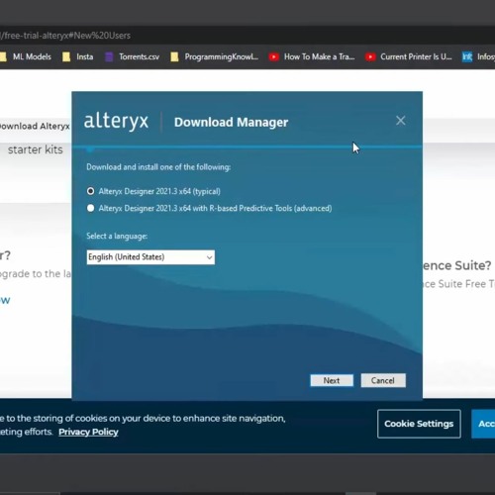Image resolution: width=495 pixels, height=495 pixels.
Task: Open ProgrammingKnowL... bookmark folder
Action: pyautogui.click(x=215, y=56)
